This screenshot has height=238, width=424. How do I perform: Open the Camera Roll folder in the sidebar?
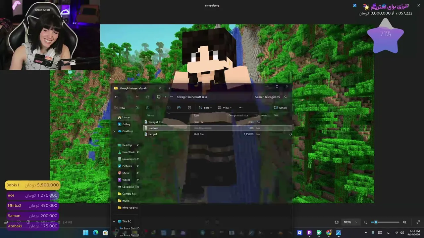click(x=127, y=194)
